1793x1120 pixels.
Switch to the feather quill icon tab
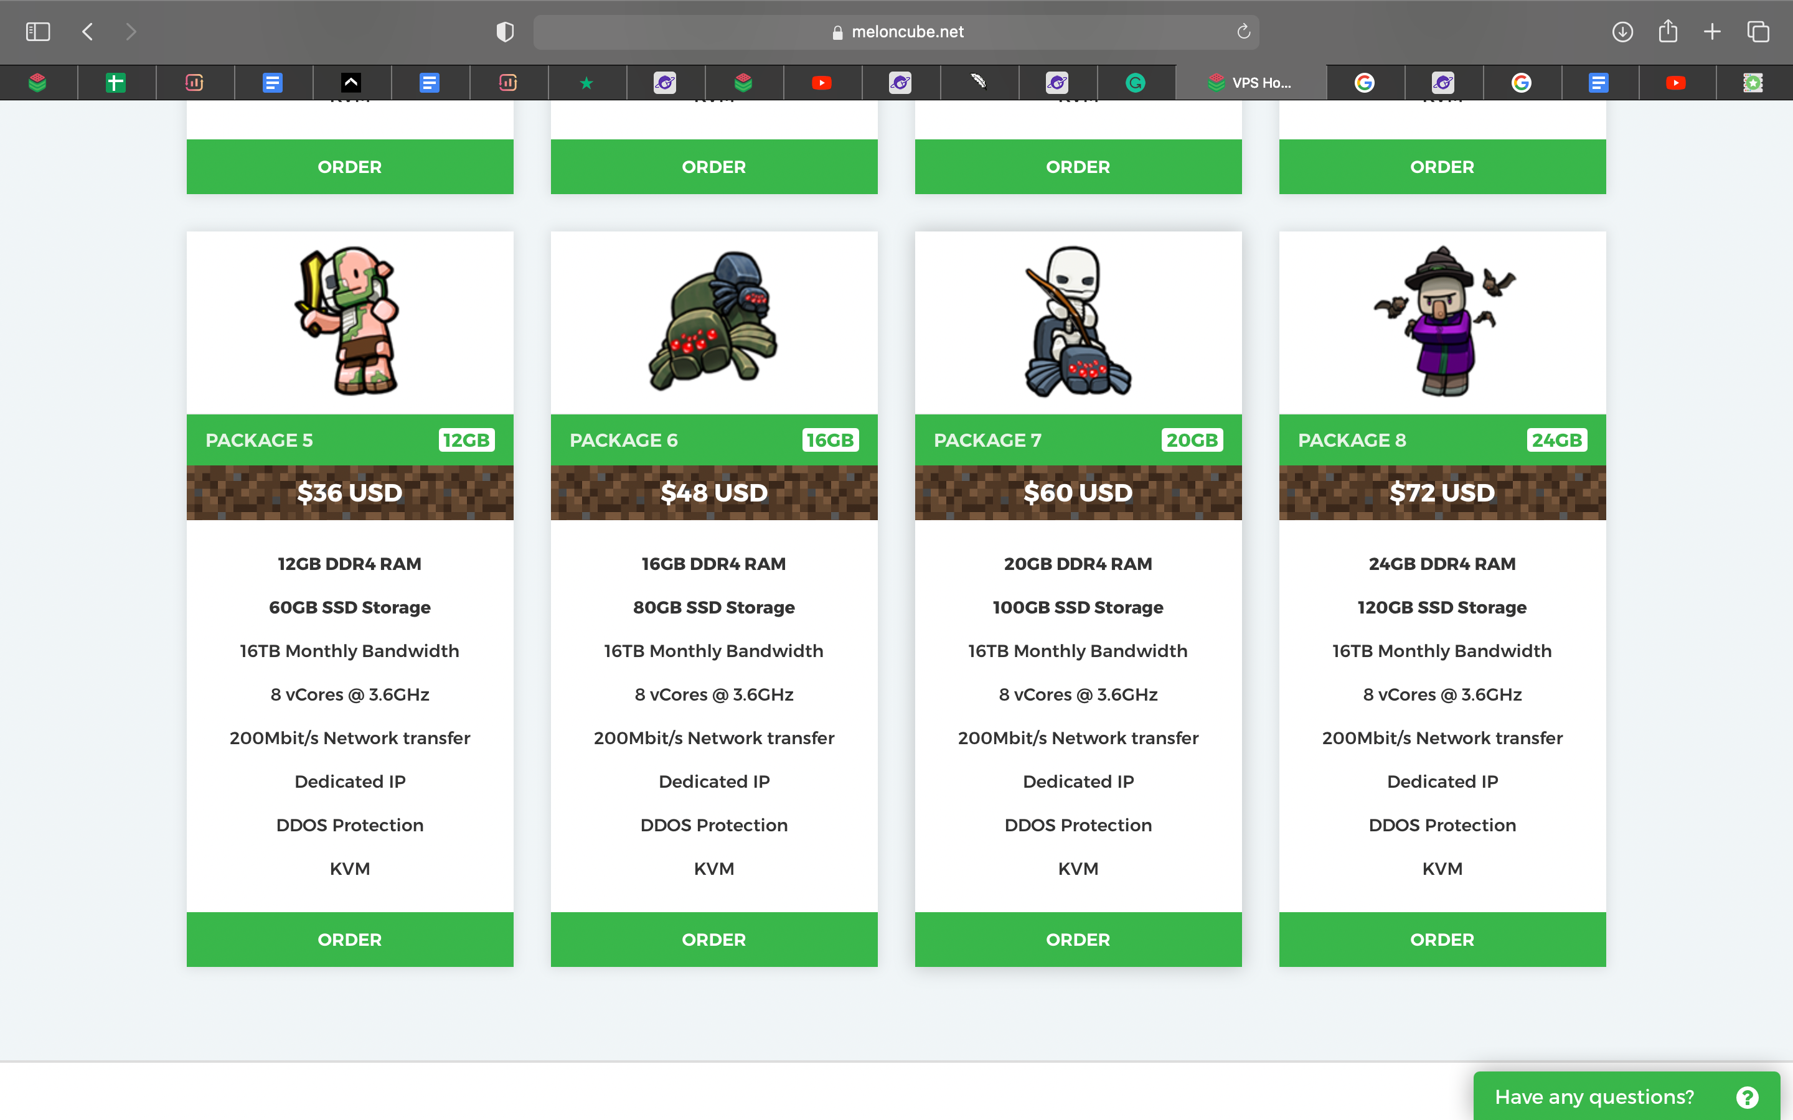click(979, 82)
